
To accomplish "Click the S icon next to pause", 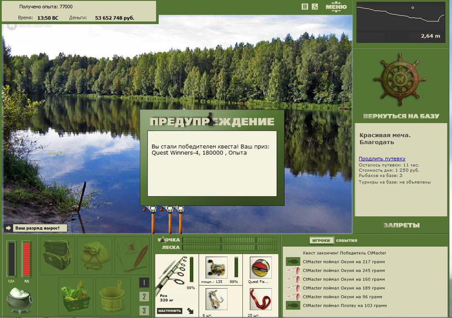I will (315, 7).
